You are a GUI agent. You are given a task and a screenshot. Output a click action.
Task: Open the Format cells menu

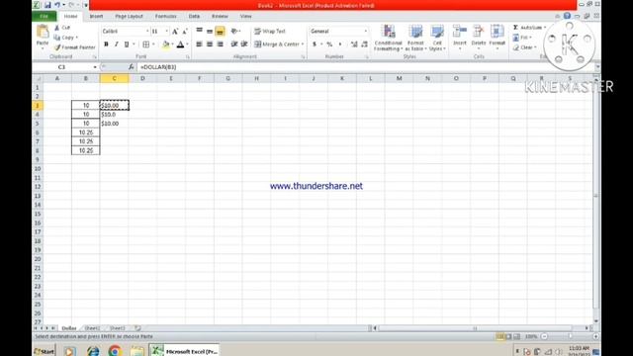pos(497,38)
